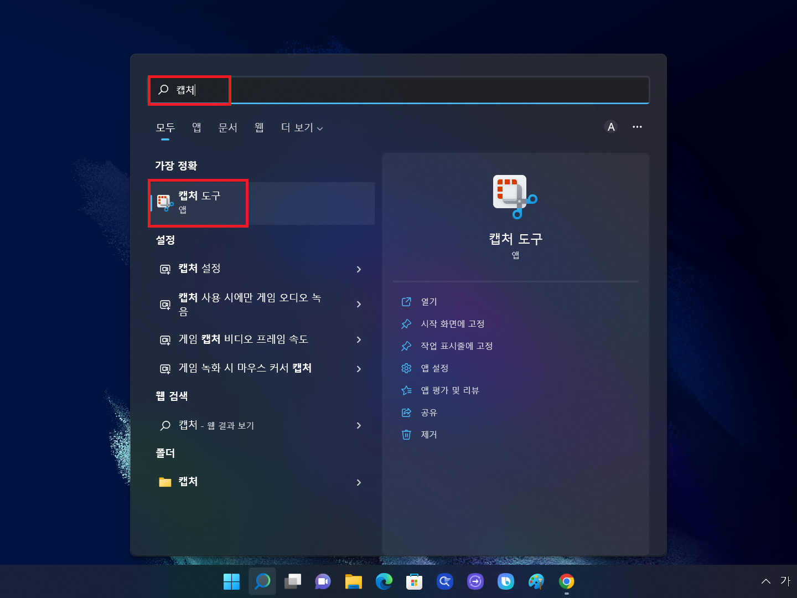Click the account avatar A in search

pyautogui.click(x=610, y=127)
